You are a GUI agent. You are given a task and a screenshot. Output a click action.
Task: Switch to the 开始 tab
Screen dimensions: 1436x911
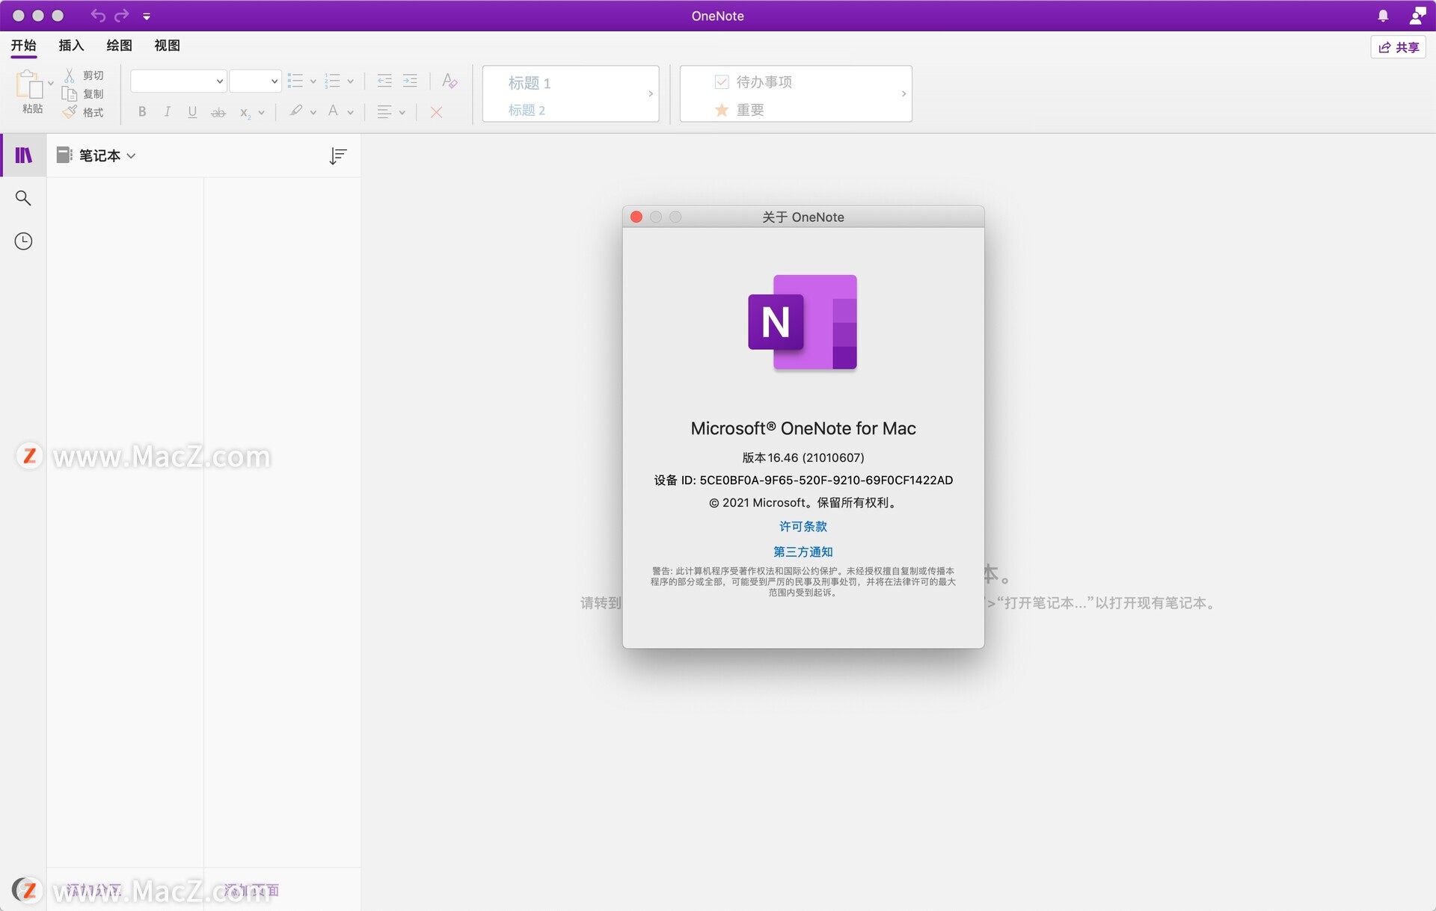click(x=24, y=46)
